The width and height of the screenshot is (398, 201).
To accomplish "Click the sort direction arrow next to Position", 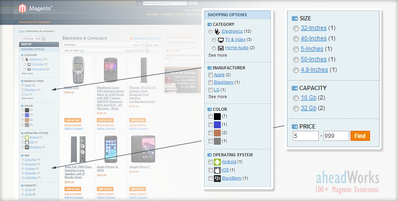I will (150, 51).
